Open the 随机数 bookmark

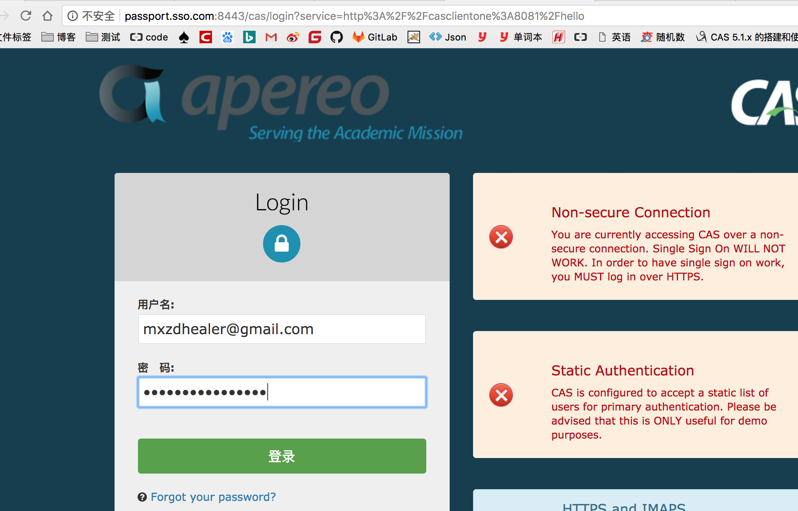tap(663, 37)
